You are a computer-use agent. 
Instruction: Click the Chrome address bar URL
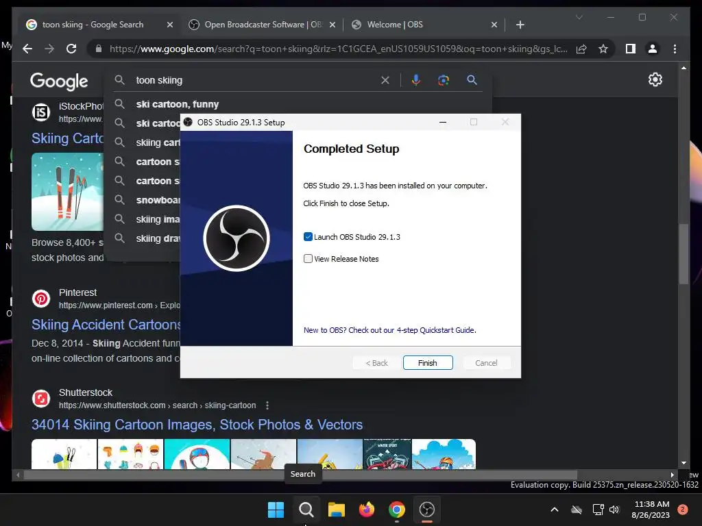(x=338, y=49)
